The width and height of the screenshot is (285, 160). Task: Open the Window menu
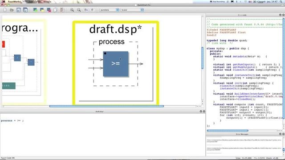pos(47,2)
